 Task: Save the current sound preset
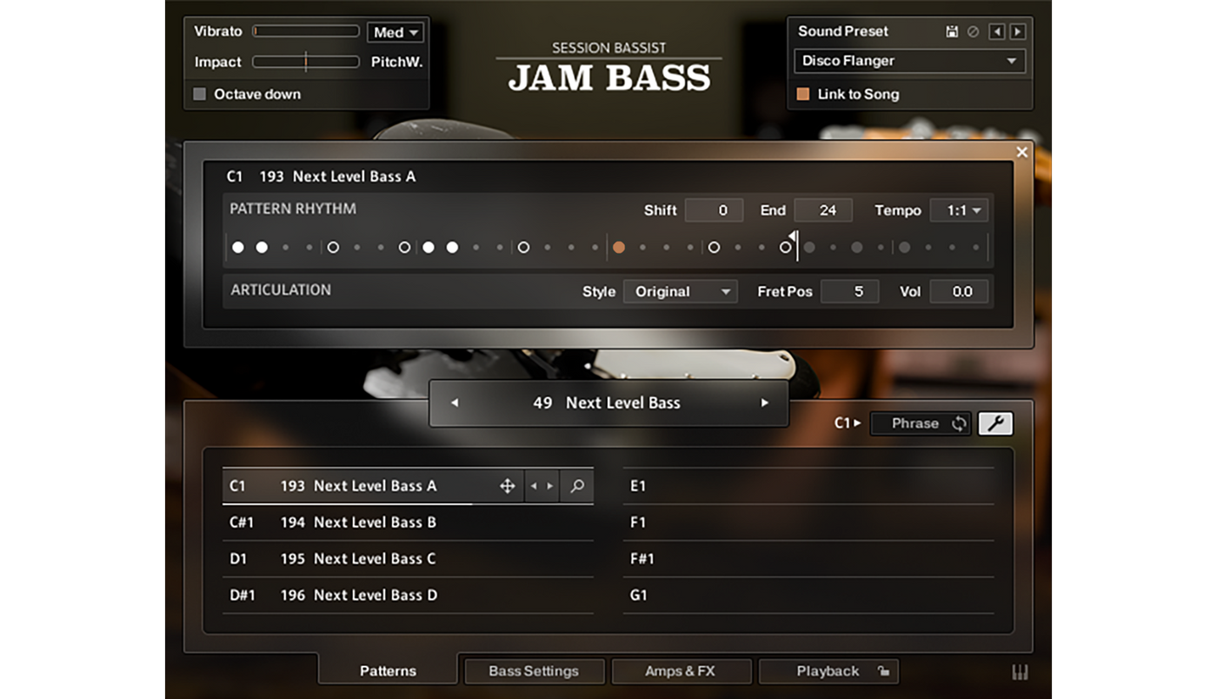click(952, 32)
